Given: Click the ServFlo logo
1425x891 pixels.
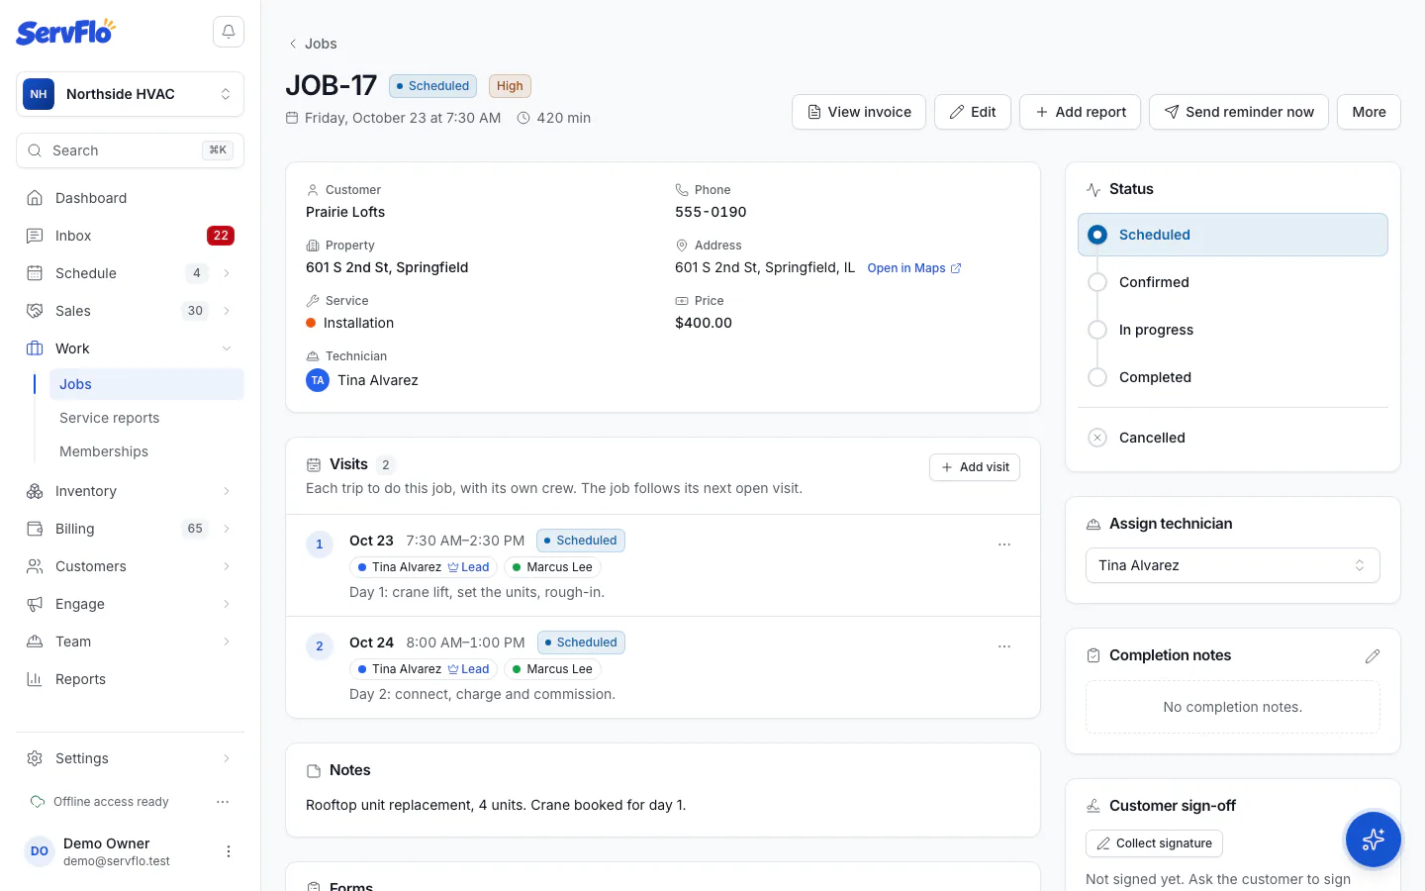Looking at the screenshot, I should tap(65, 32).
